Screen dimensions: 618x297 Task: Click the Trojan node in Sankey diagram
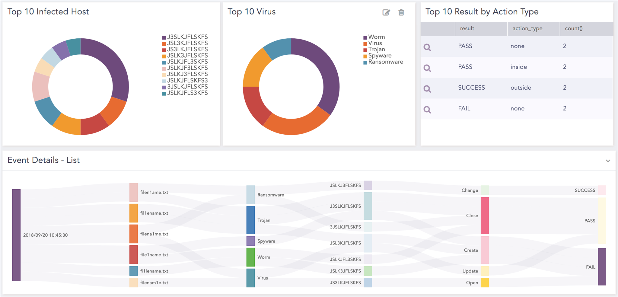tap(250, 220)
